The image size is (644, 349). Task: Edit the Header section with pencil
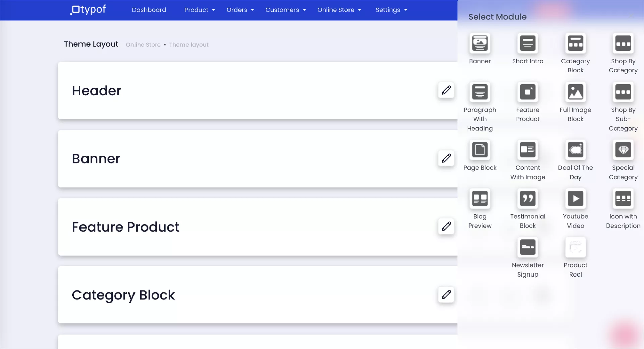click(x=446, y=90)
